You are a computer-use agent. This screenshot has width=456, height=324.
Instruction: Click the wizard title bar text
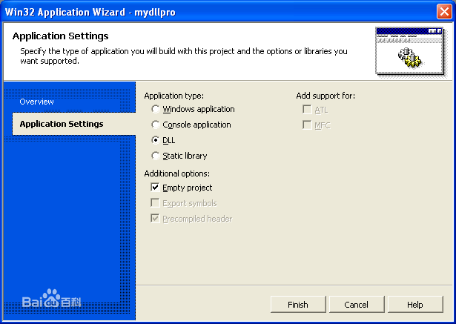[x=90, y=12]
